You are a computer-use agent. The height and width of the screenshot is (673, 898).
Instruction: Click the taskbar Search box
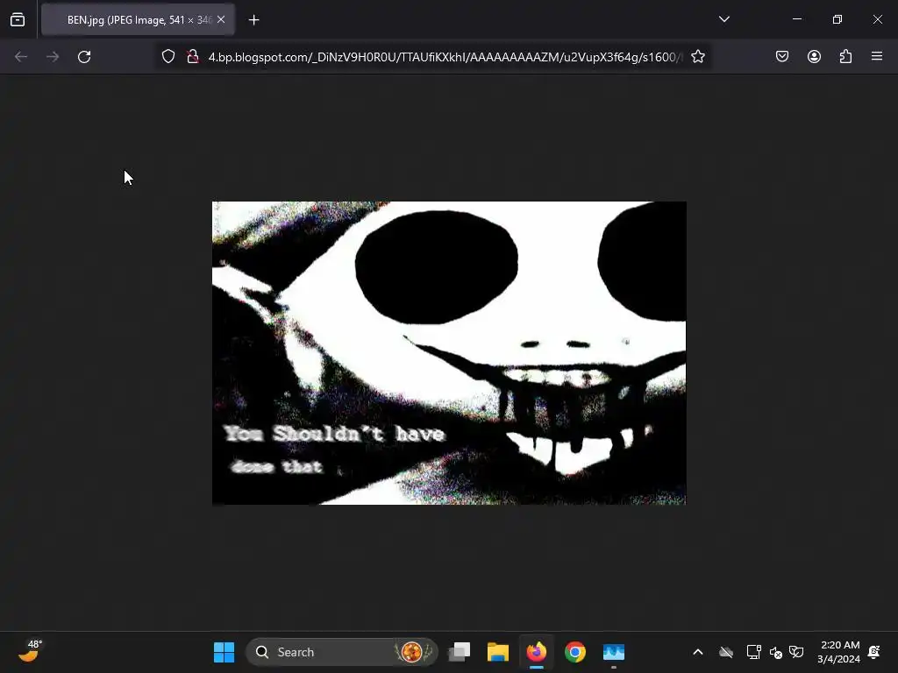(x=342, y=652)
